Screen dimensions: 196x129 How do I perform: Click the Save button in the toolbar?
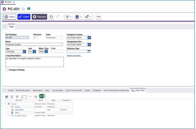[10, 17]
